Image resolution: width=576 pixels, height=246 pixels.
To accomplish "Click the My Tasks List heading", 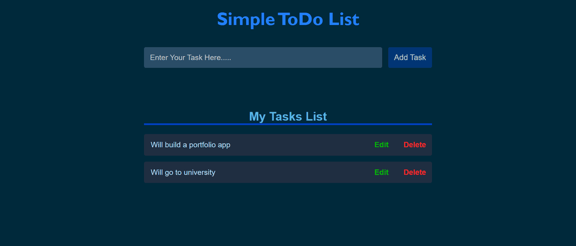I will [288, 117].
